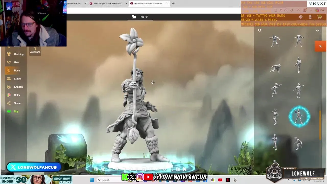
Task: Open the browser profile avatar icon
Action: click(305, 10)
